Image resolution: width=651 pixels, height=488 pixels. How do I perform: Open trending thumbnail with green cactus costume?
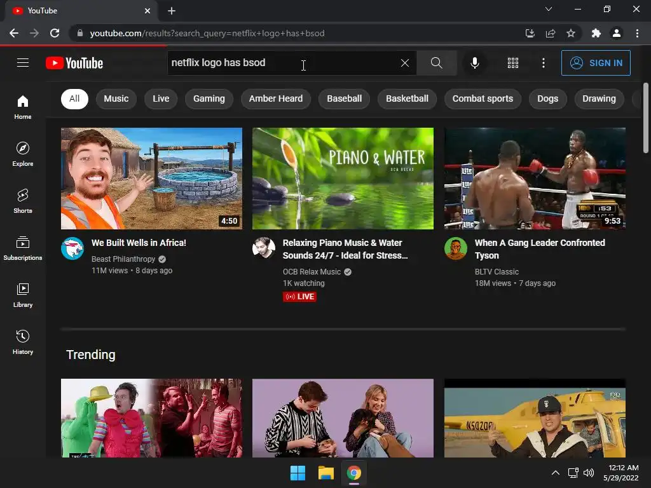tap(151, 418)
